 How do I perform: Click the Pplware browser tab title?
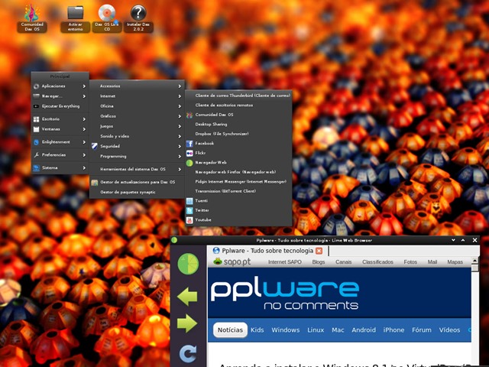(267, 251)
